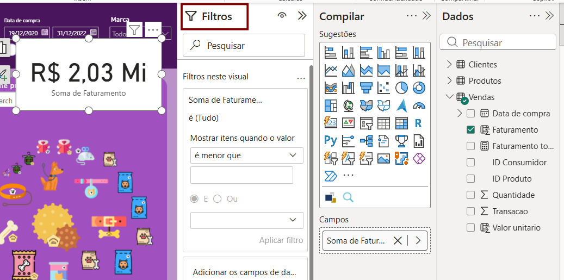Open the second filter condition dropdown
Screen dimensions: 564x280
coord(247,220)
